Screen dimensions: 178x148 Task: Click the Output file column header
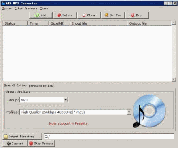pos(149,23)
